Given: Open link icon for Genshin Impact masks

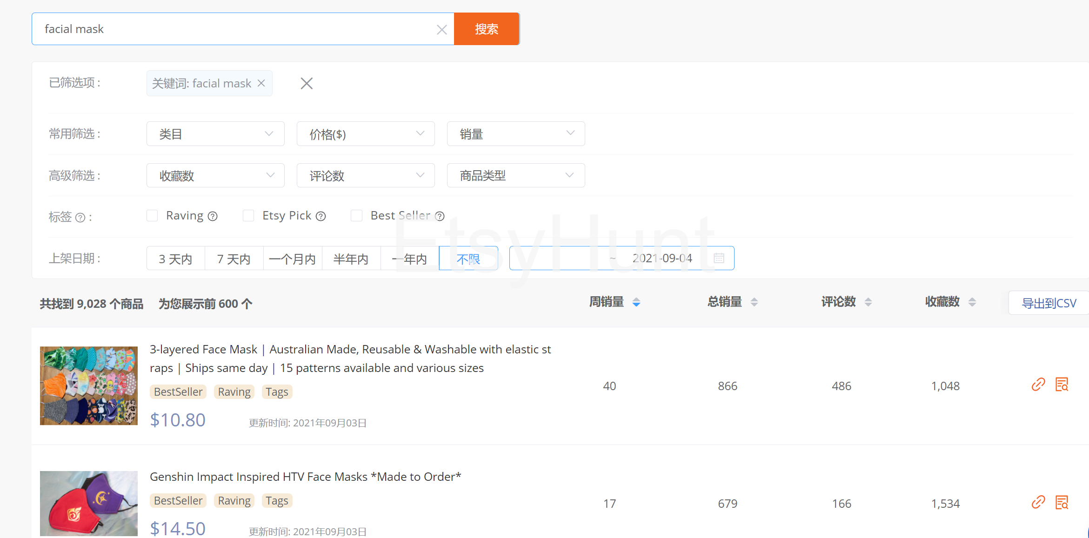Looking at the screenshot, I should click(x=1038, y=502).
